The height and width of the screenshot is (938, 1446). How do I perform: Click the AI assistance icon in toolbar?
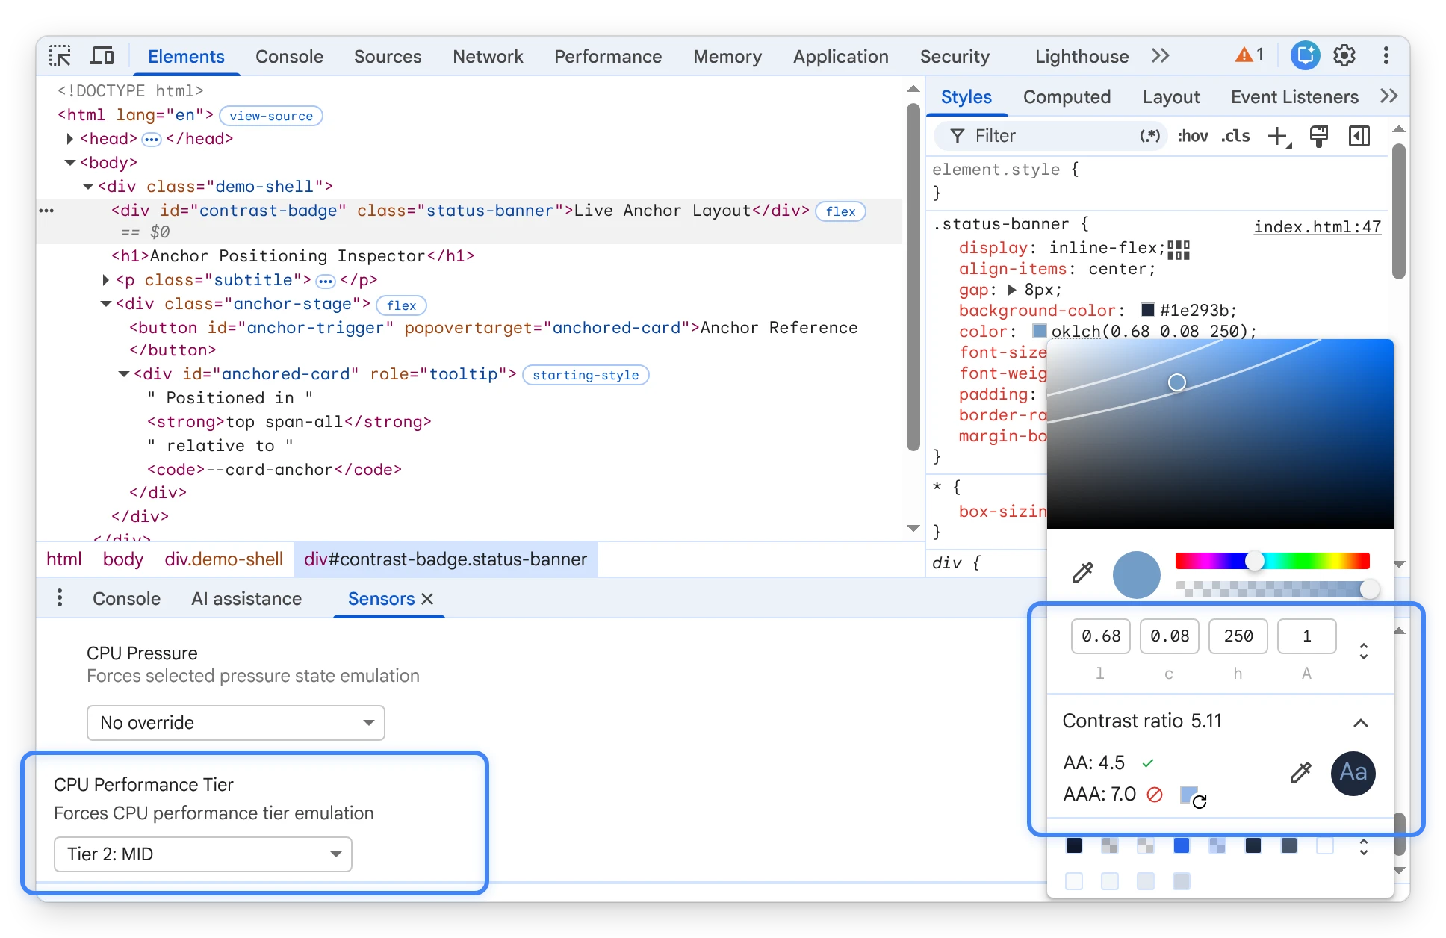(x=1305, y=56)
